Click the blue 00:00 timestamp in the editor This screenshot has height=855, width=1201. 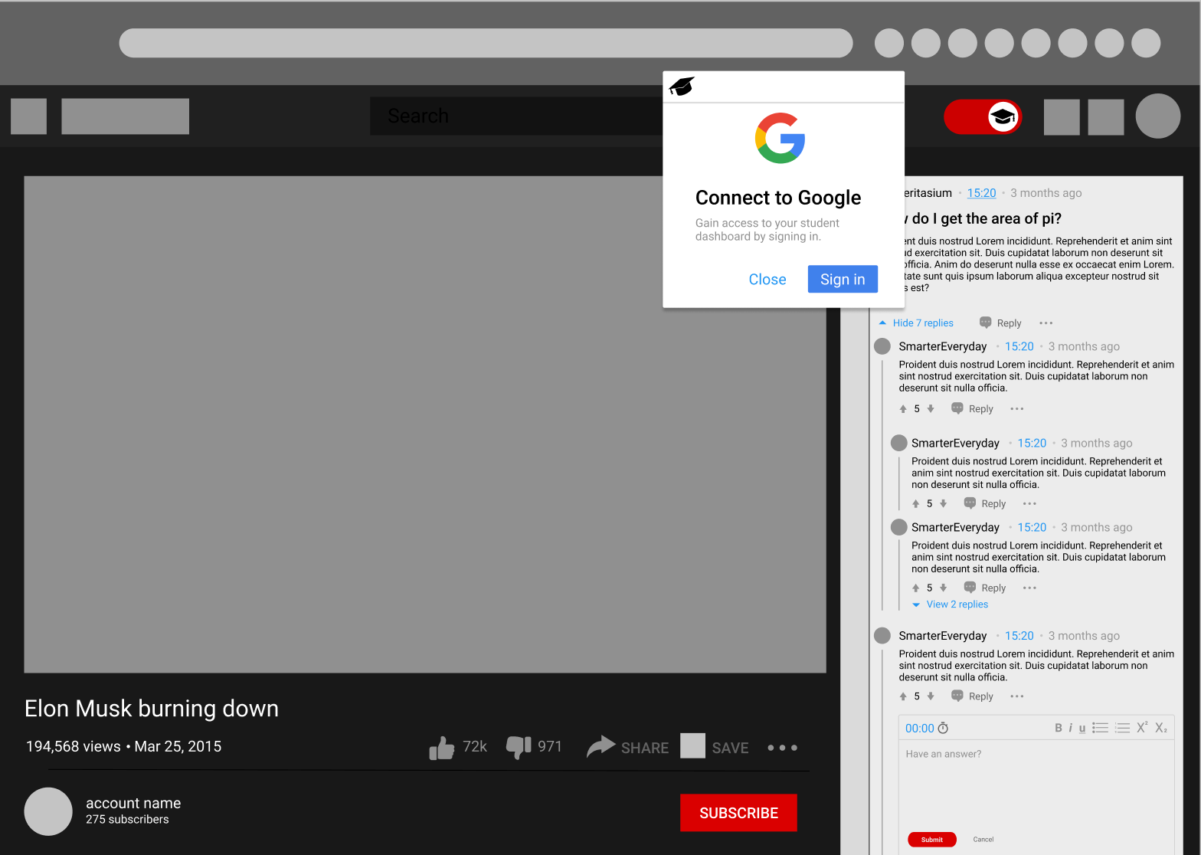coord(920,729)
